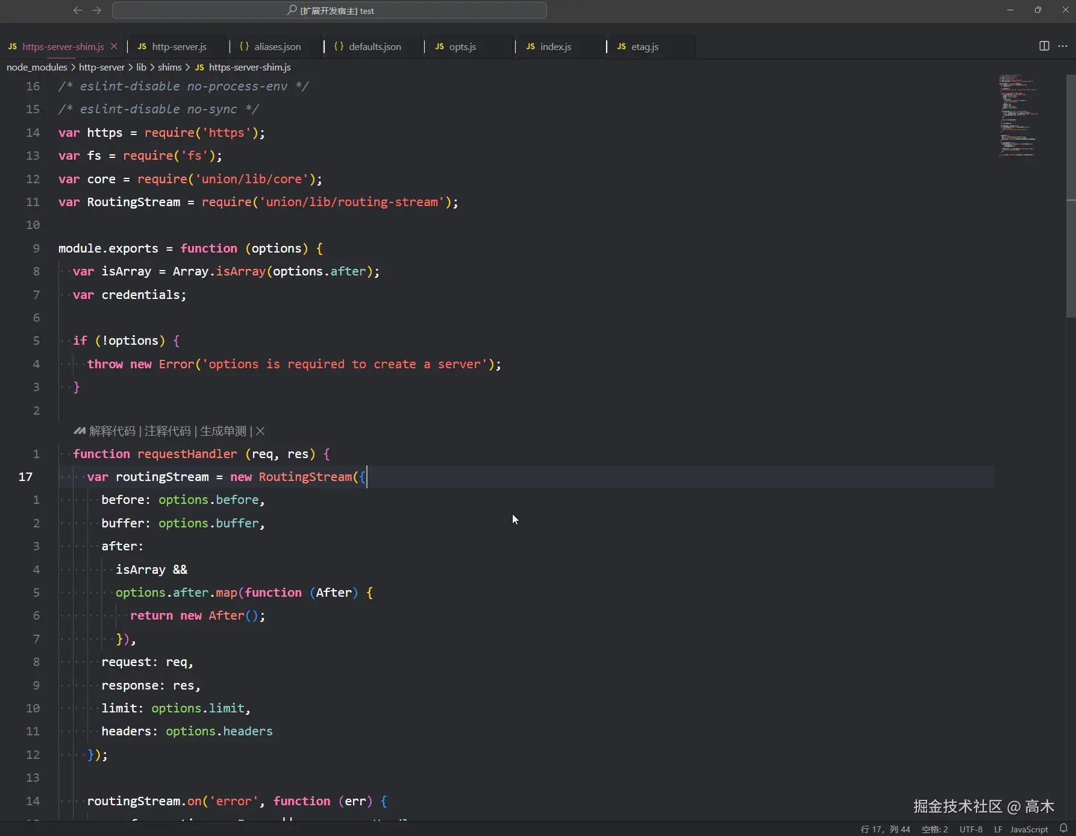This screenshot has height=836, width=1076.
Task: Click 'response: res,' property line
Action: pos(151,685)
